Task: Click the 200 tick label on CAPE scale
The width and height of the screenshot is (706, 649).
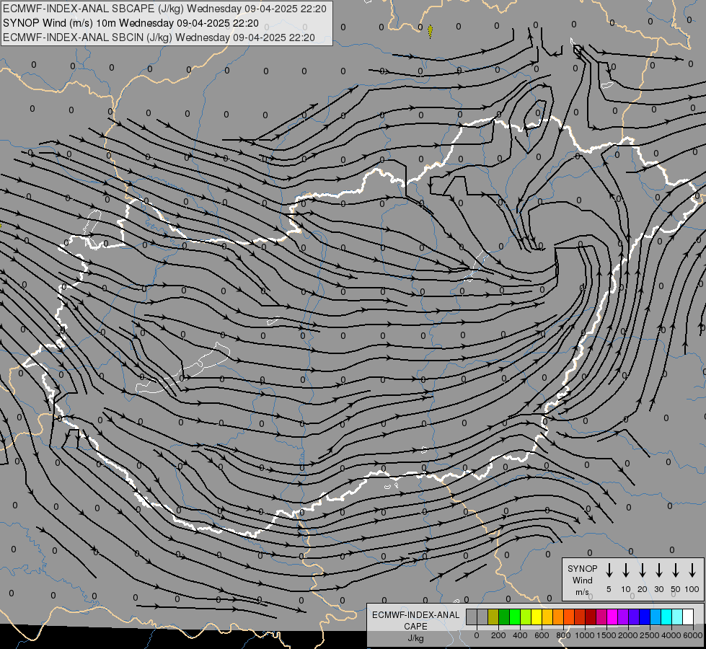Action: (498, 635)
